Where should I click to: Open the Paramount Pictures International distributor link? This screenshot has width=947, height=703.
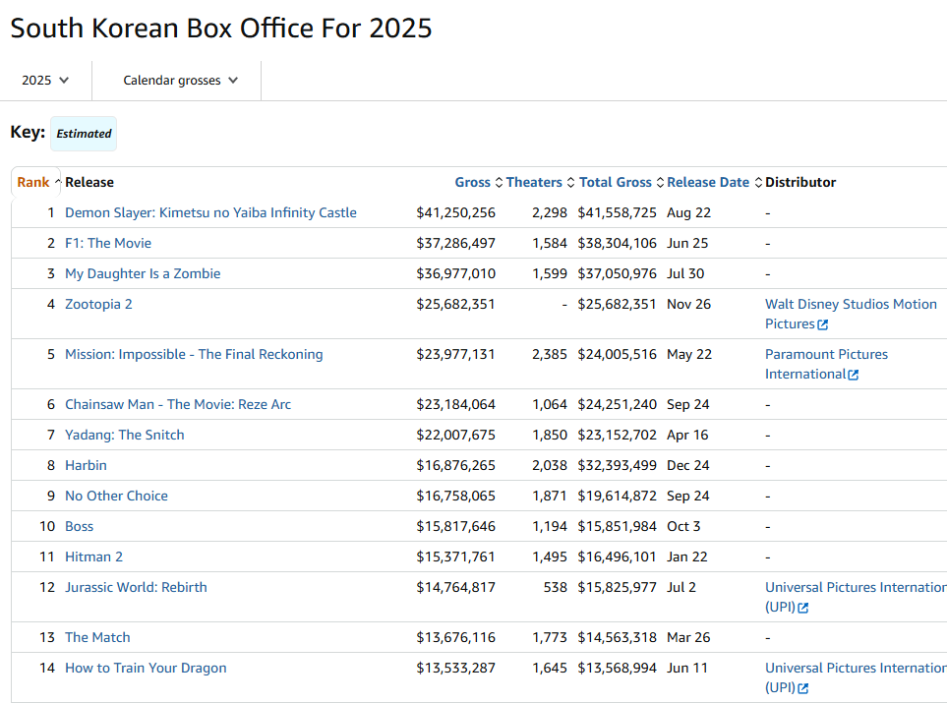826,364
